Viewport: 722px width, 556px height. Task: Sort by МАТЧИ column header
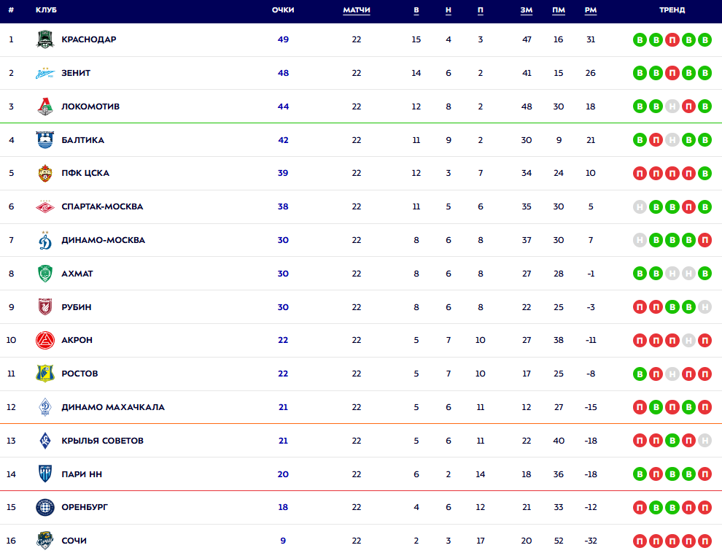(x=357, y=10)
